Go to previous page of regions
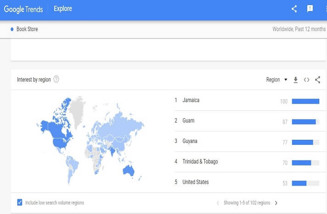Viewport: 327px width, 214px height. pyautogui.click(x=218, y=203)
